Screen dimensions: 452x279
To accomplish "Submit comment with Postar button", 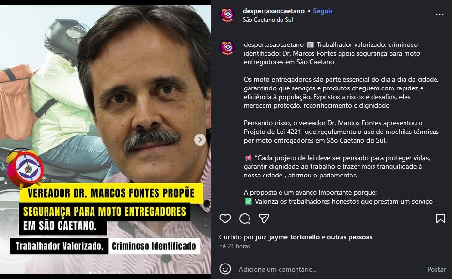I will coord(436,269).
